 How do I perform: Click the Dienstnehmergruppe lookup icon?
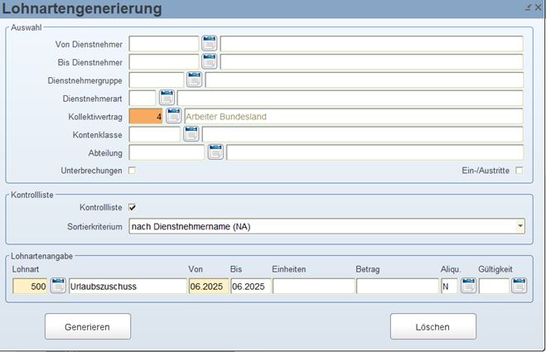pyautogui.click(x=194, y=80)
